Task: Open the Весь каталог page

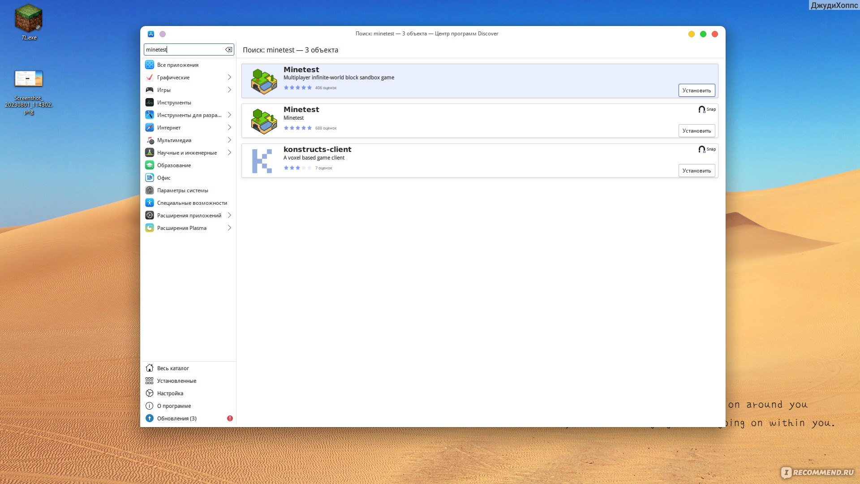Action: (x=189, y=368)
